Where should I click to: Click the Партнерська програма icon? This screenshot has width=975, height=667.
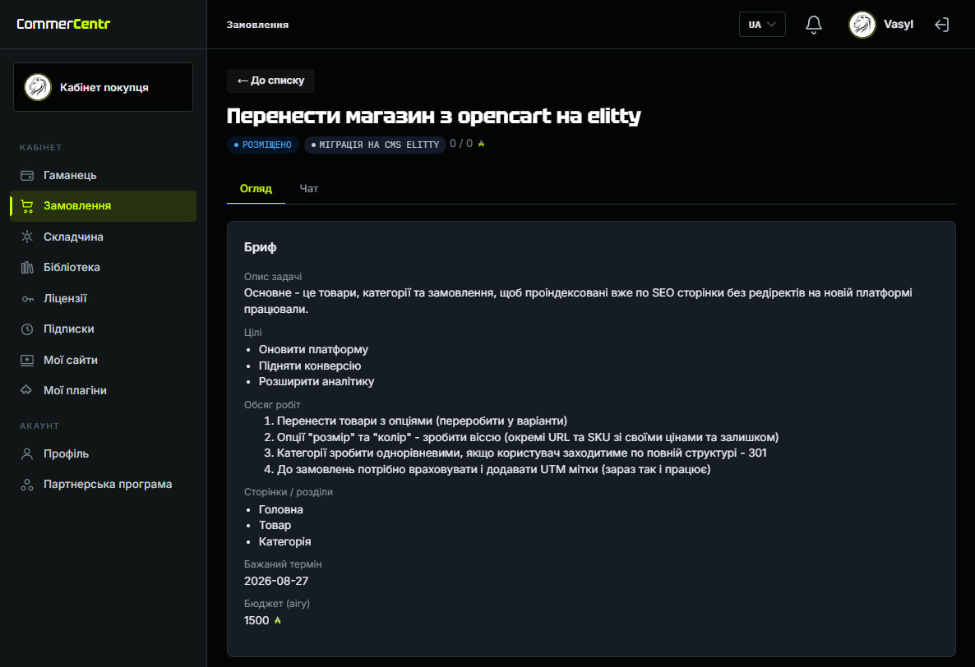click(27, 485)
